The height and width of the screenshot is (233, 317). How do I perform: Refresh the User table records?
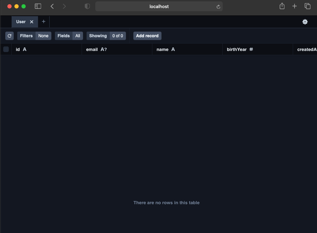click(x=9, y=35)
